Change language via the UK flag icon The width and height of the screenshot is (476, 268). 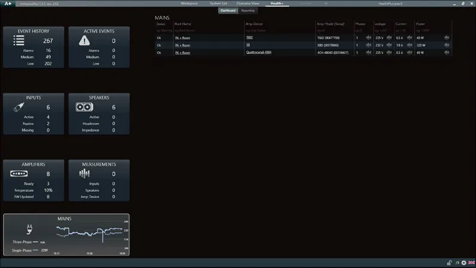(471, 263)
